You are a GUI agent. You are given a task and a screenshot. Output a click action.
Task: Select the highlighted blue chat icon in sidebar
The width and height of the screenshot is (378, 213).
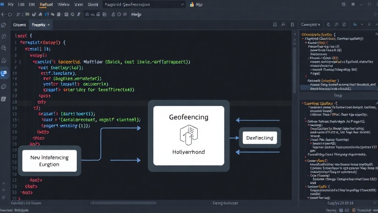tap(4, 73)
